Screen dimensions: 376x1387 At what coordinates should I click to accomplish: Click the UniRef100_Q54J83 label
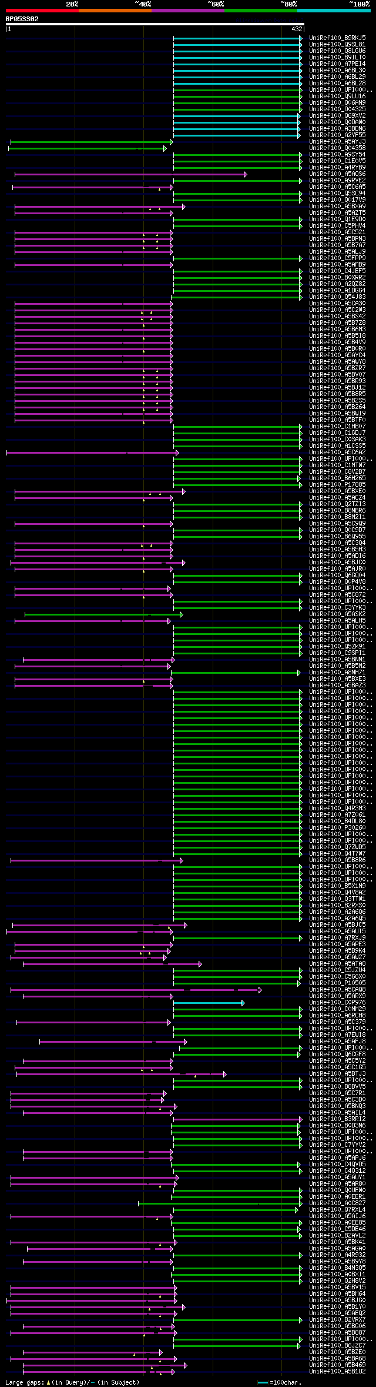(x=337, y=297)
